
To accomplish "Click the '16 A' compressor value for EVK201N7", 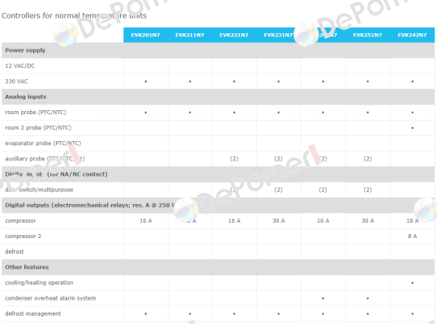I will coord(146,221).
